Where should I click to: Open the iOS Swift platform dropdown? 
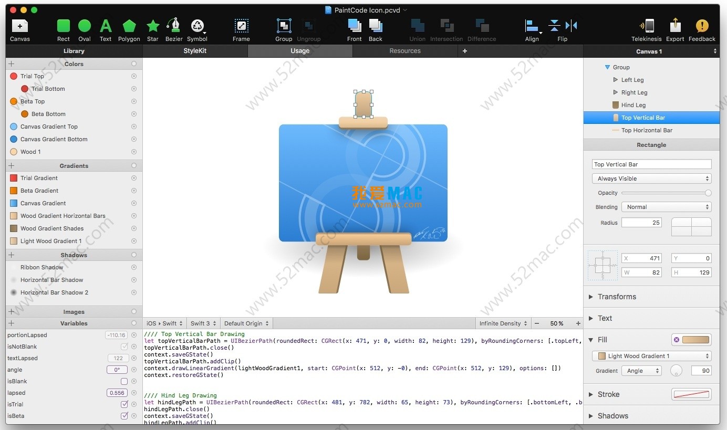click(164, 323)
